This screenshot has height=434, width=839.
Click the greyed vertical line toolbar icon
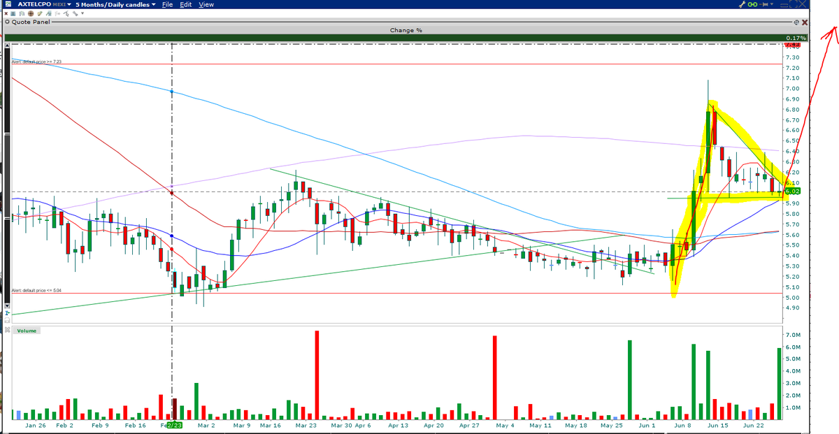coord(57,13)
